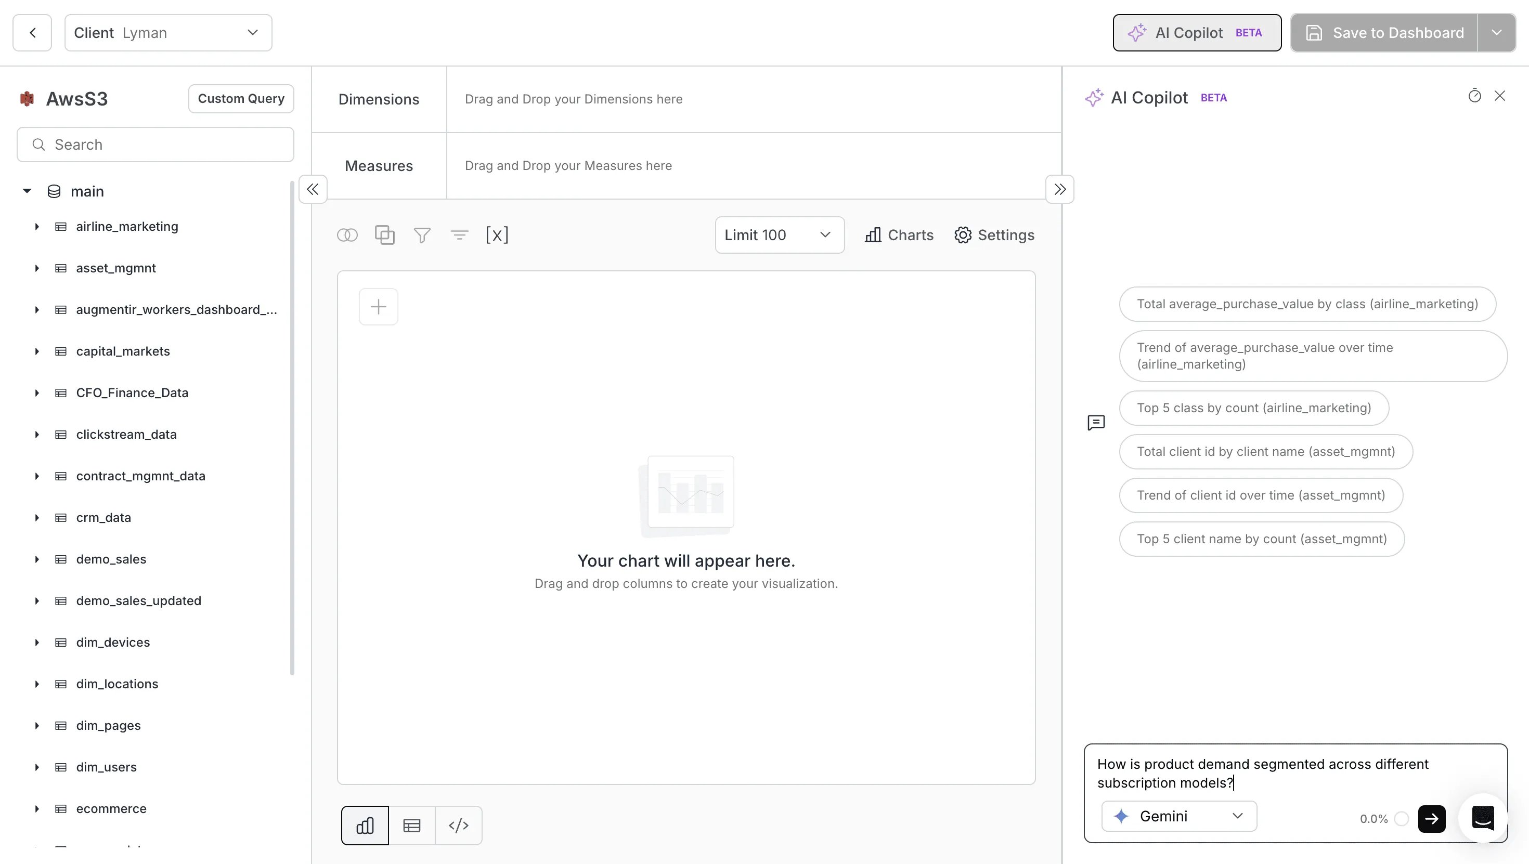Open the Limit 100 dropdown
Screen dimensions: 1529x864
pos(780,235)
